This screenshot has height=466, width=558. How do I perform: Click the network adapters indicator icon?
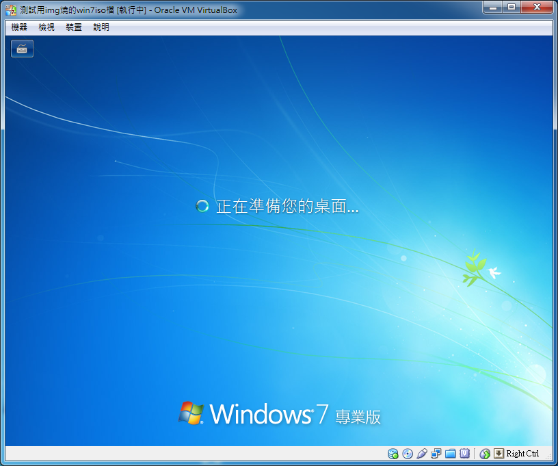(x=436, y=454)
